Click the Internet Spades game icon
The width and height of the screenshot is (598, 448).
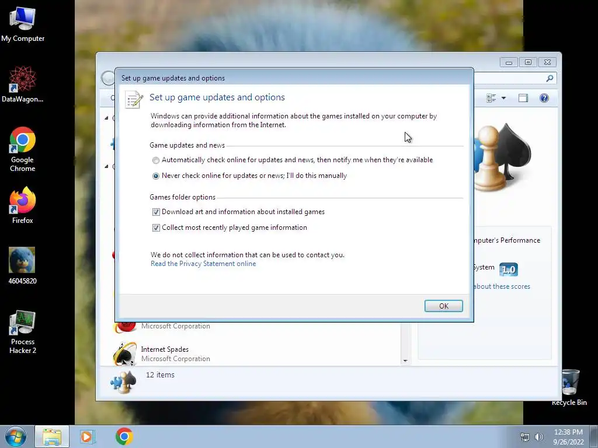(124, 353)
